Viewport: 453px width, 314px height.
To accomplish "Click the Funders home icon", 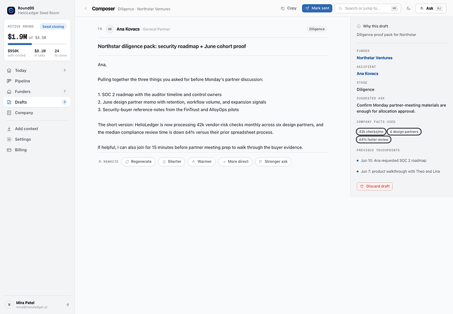I will [9, 92].
